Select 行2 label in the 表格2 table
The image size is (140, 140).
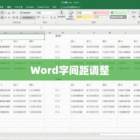(x=58, y=52)
